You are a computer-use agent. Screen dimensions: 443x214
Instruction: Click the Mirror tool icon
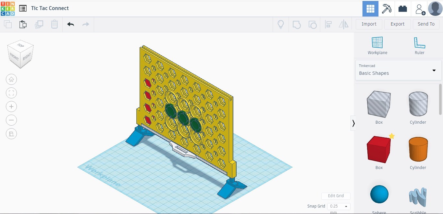point(344,24)
